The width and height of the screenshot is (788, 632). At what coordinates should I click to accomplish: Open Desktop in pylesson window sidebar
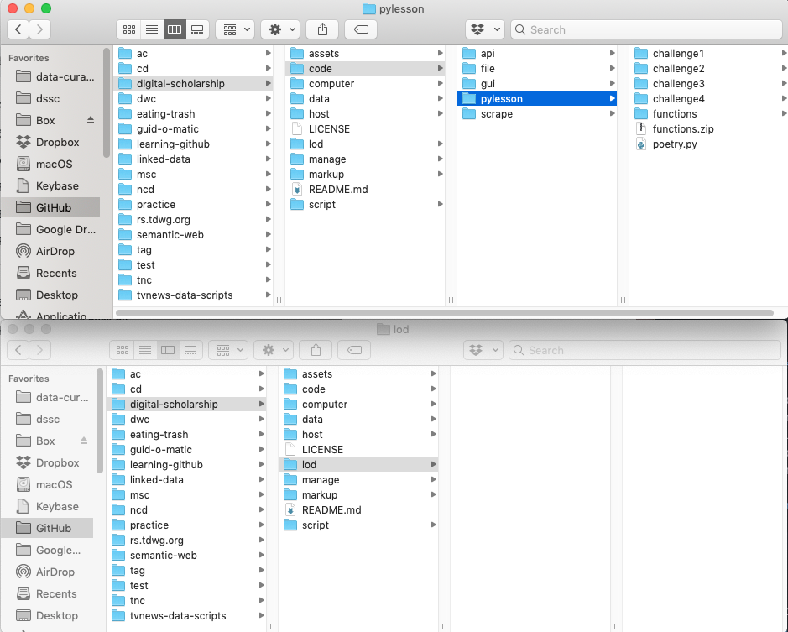(x=50, y=295)
